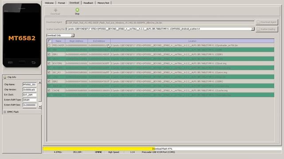Screen dimensions: 284x159
Task: Uncheck the EBR1 row checkbox
Action: coord(49,54)
